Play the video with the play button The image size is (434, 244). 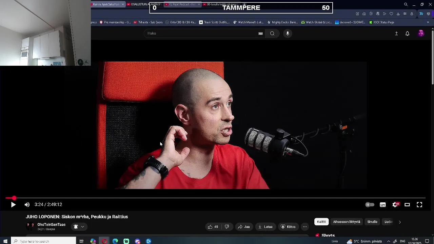point(13,205)
